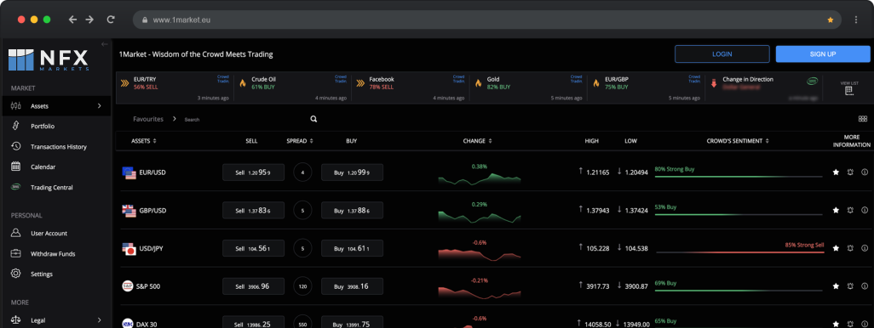Toggle favourite star for EUR/USD
This screenshot has width=874, height=328.
coord(836,172)
